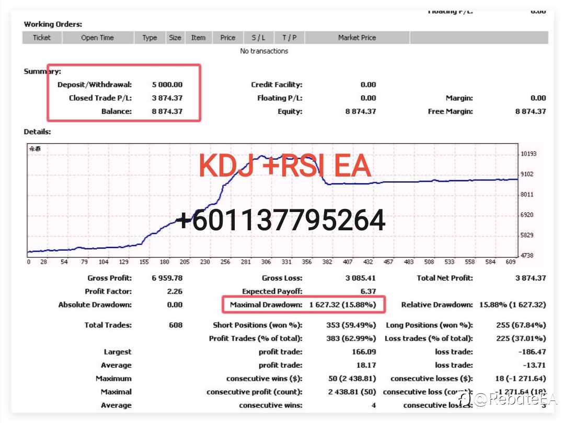Click the Market Price column header
The height and width of the screenshot is (423, 564).
tap(357, 38)
